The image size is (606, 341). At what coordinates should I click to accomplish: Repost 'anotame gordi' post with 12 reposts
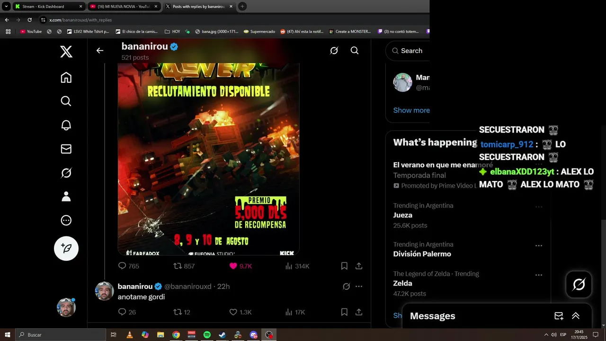[x=182, y=312]
